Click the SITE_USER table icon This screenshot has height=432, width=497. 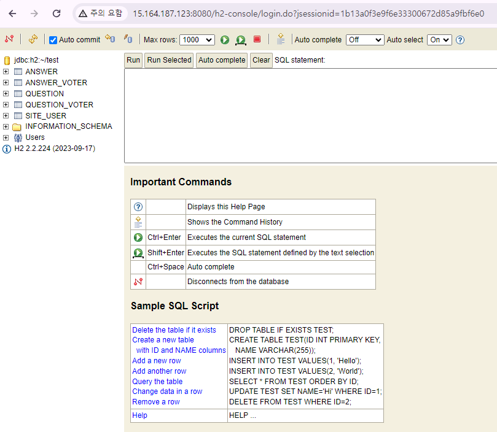18,115
